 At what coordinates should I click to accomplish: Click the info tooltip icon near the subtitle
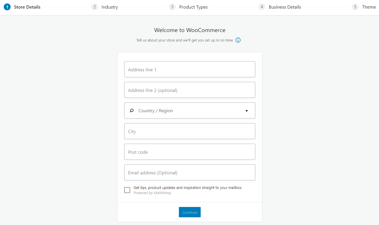pyautogui.click(x=238, y=40)
